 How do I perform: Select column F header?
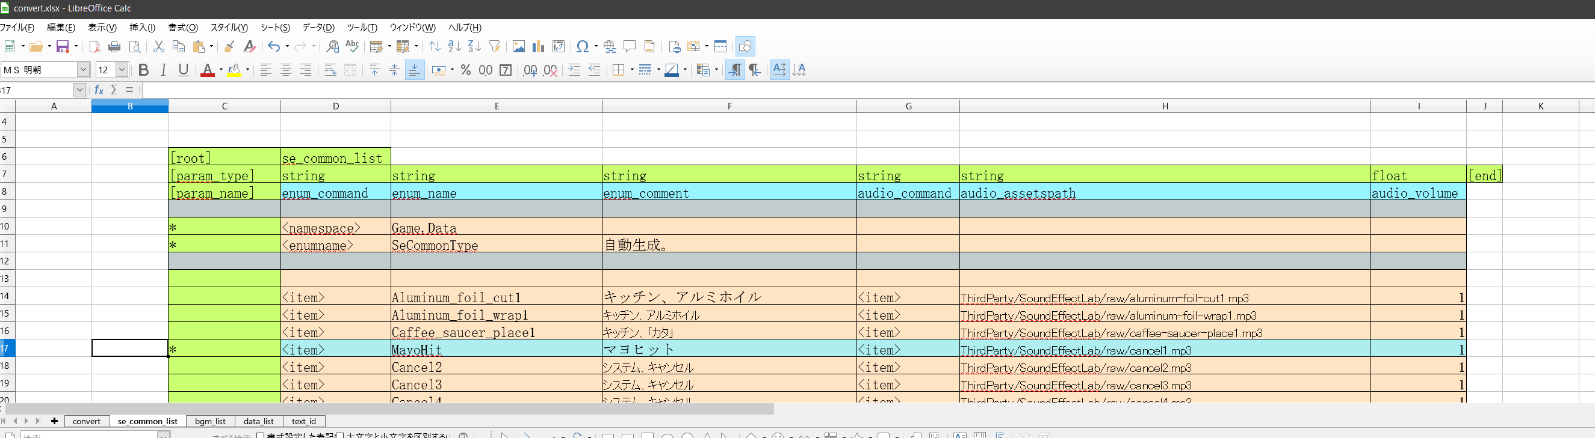729,106
